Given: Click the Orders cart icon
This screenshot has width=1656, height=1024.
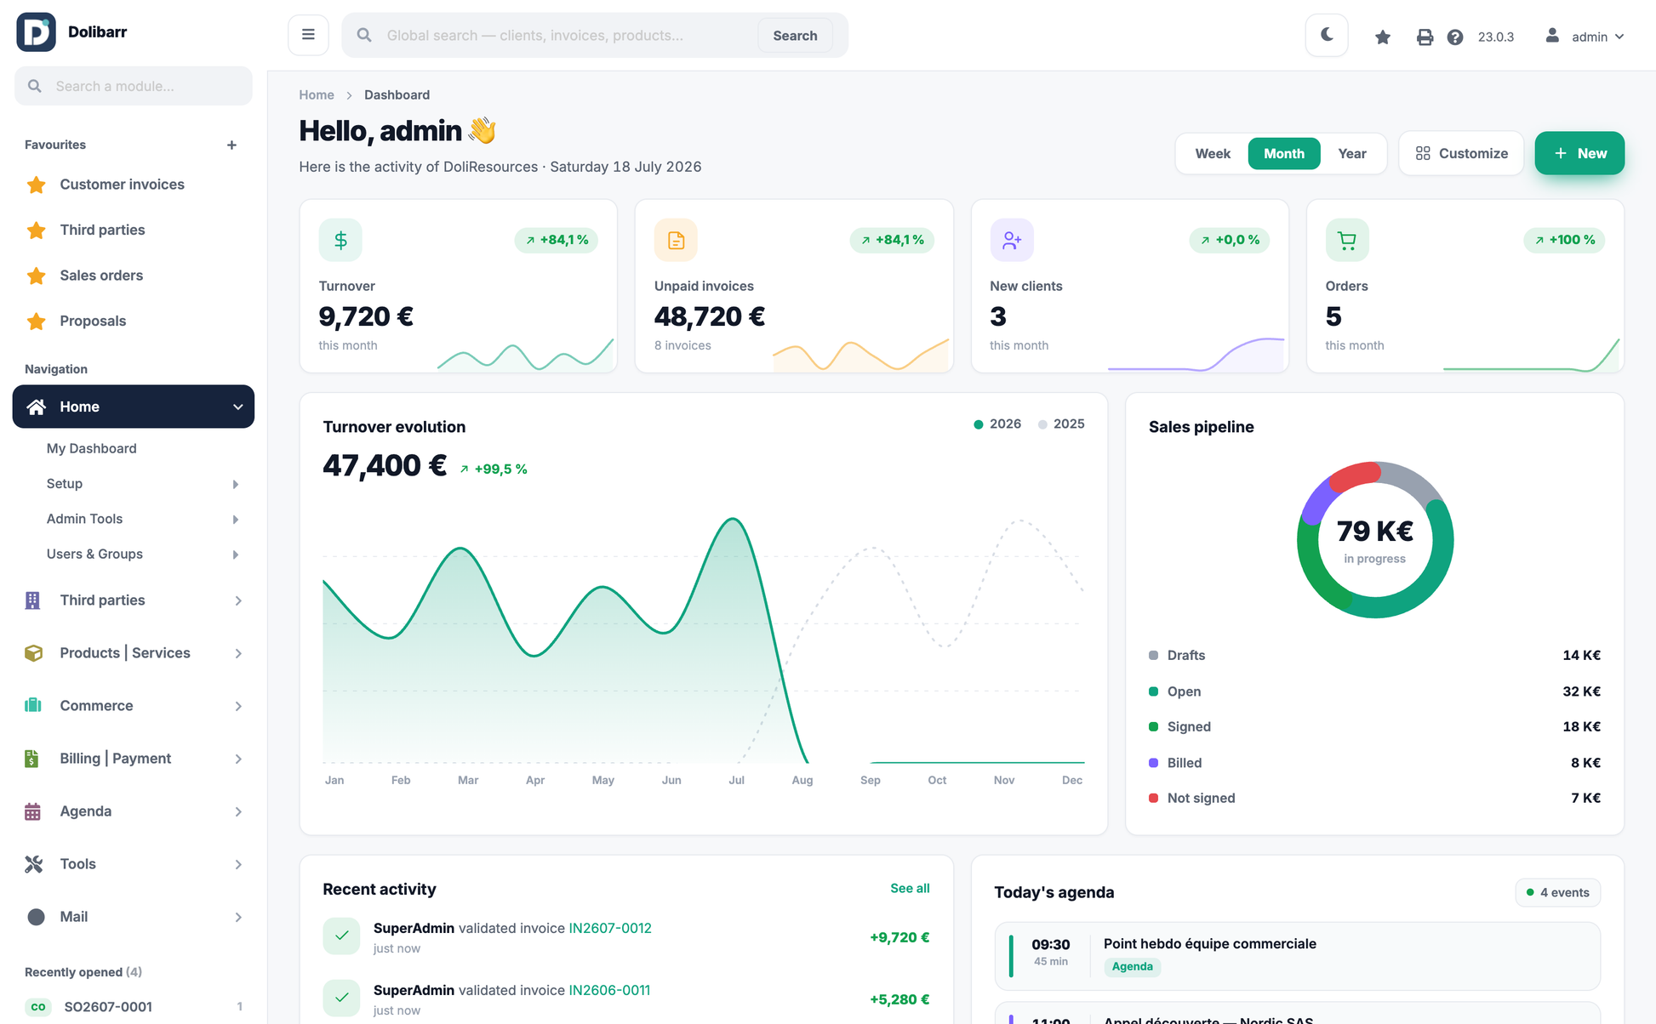Looking at the screenshot, I should 1347,241.
